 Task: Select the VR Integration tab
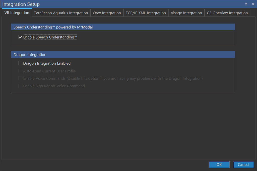click(x=17, y=13)
